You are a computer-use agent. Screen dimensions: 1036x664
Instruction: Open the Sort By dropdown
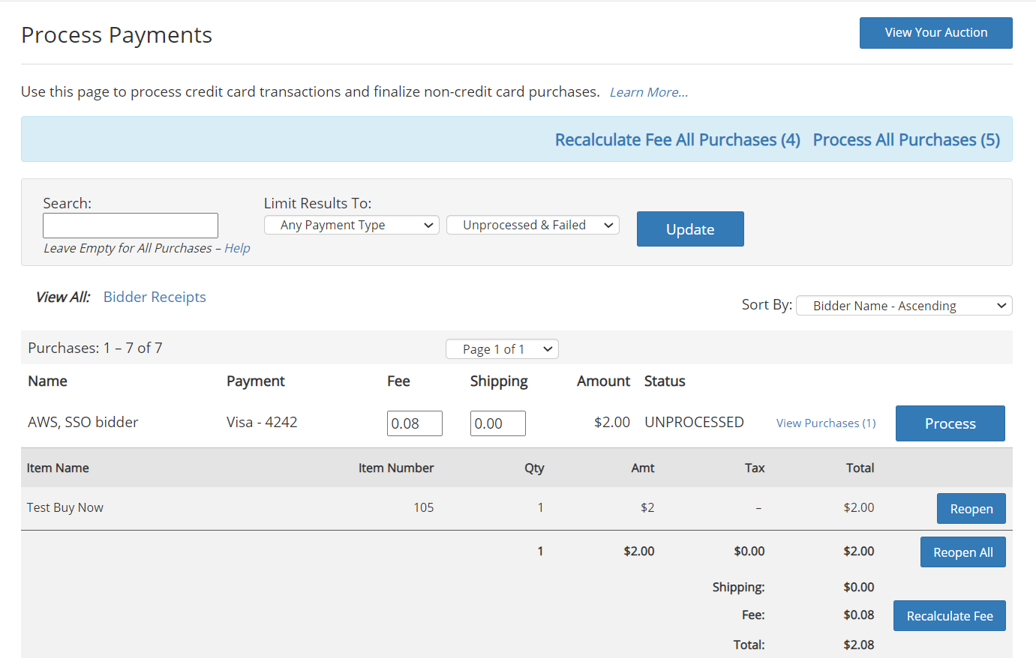tap(904, 306)
